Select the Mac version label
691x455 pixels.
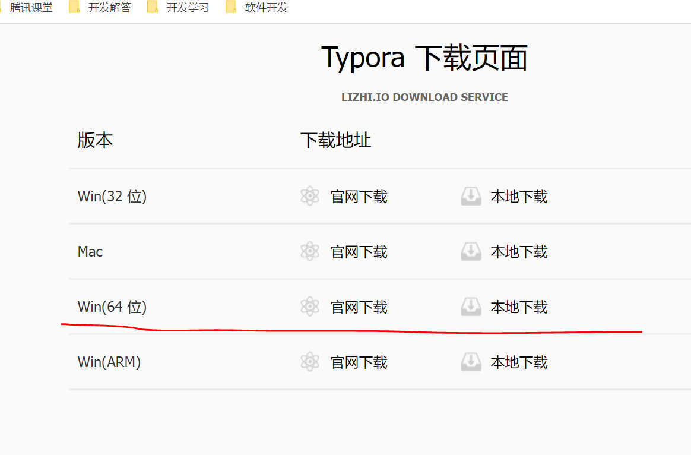tap(90, 251)
